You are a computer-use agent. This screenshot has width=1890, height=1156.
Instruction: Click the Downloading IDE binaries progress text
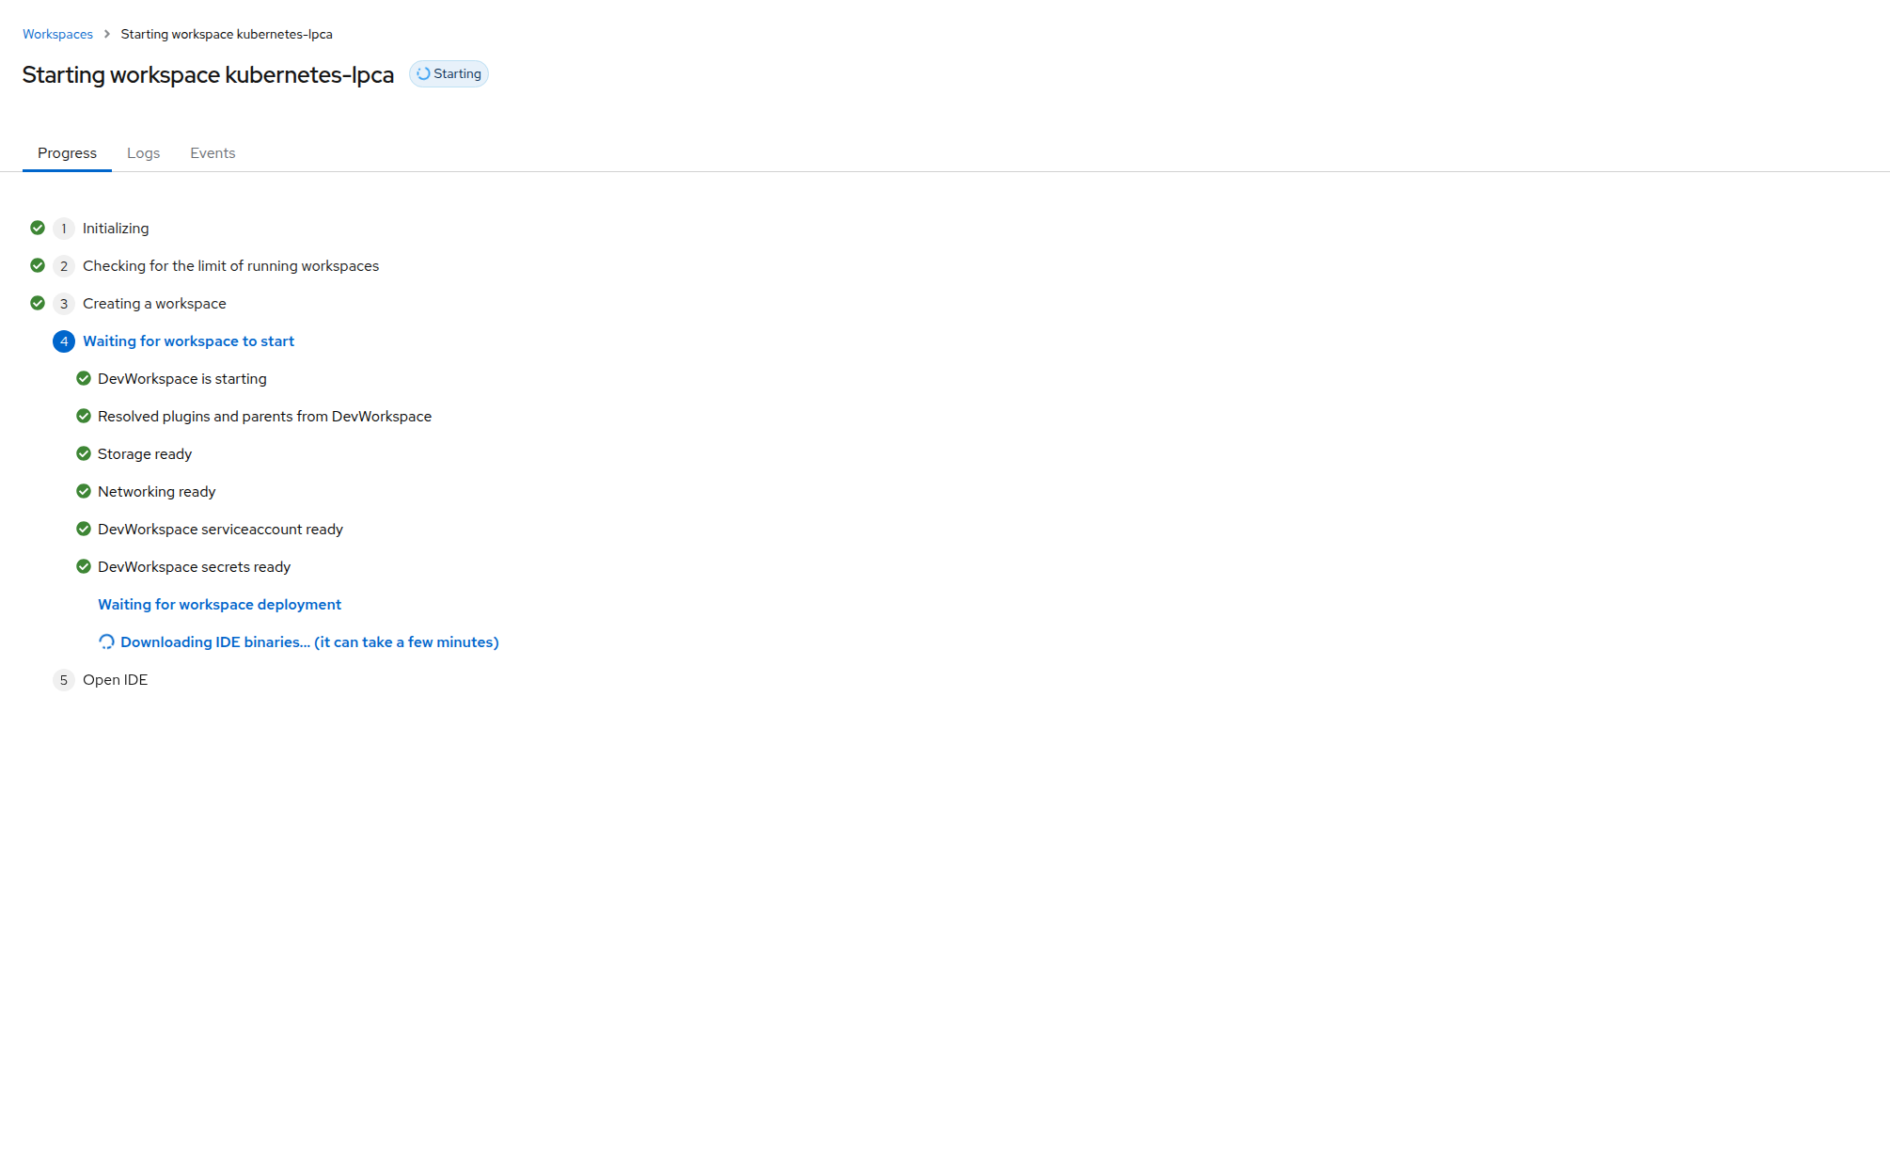[x=309, y=641]
